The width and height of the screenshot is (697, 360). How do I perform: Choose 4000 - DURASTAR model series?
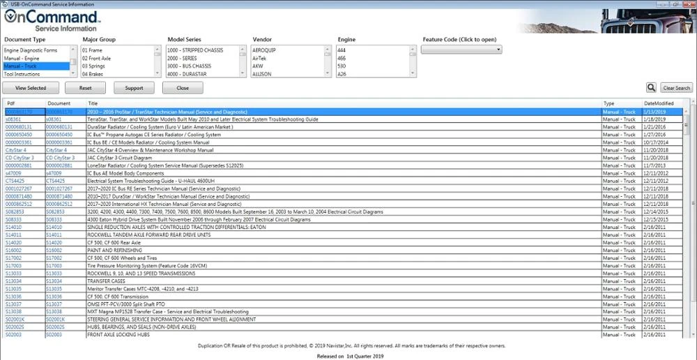187,75
